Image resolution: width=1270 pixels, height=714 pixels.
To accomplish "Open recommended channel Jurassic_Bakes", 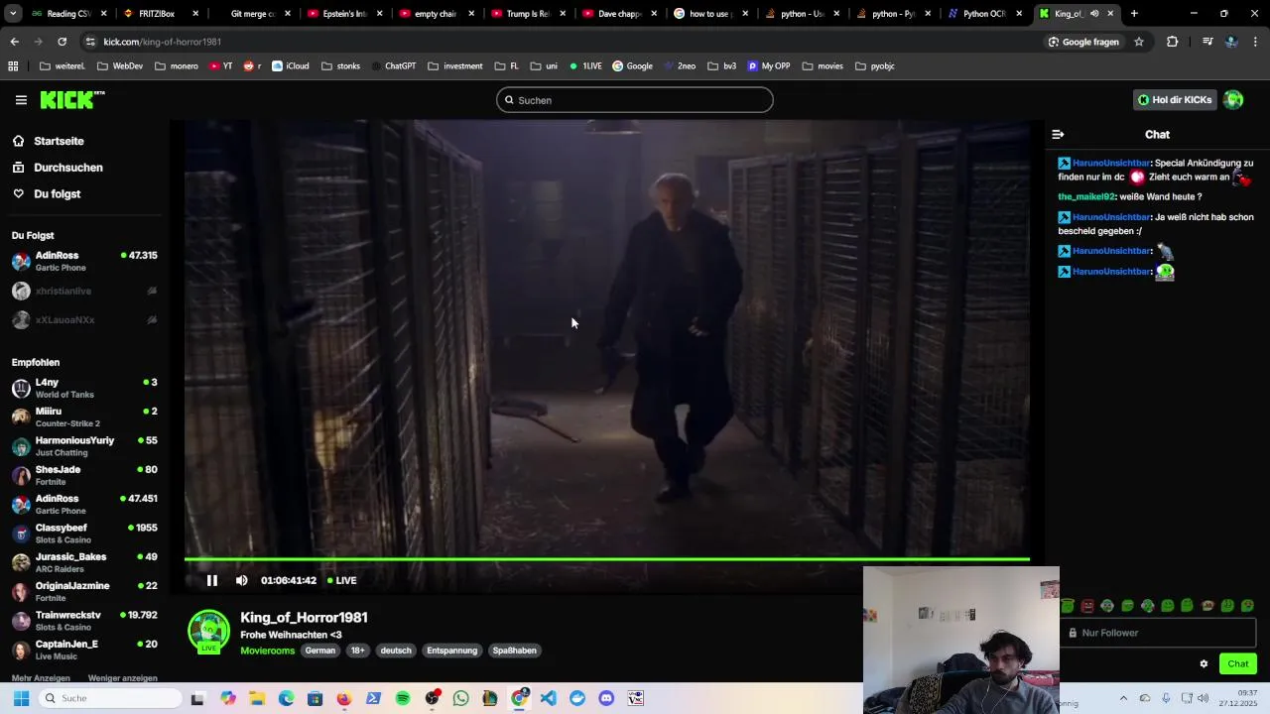I will [84, 562].
